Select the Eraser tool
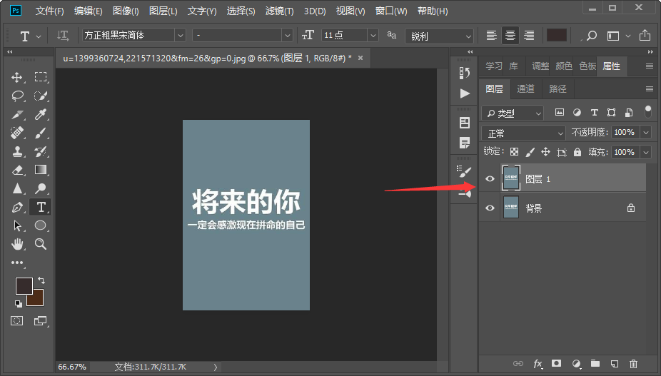 click(17, 170)
